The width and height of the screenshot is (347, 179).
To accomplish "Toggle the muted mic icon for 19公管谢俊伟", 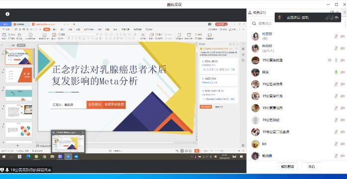I will (336, 84).
